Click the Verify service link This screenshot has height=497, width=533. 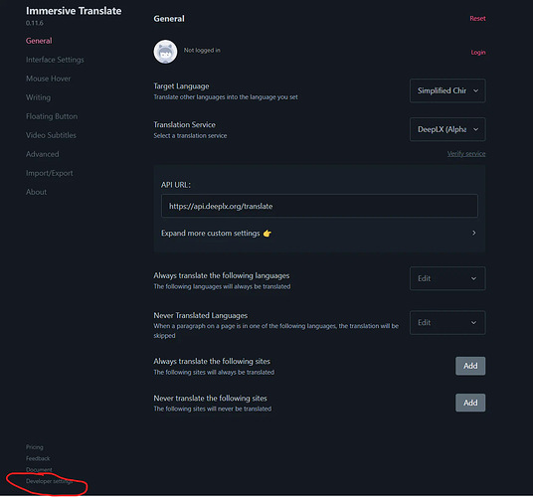pos(466,154)
